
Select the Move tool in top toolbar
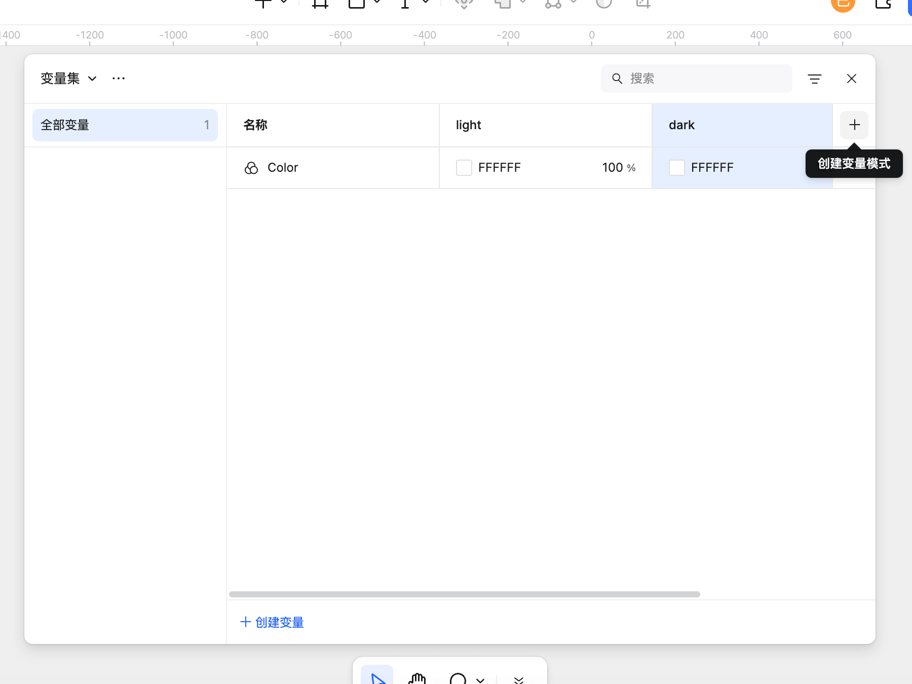coord(262,4)
